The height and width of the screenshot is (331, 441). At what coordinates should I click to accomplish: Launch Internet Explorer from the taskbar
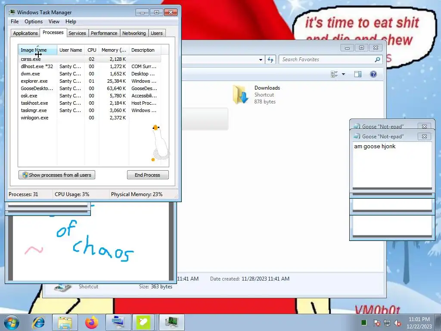point(38,322)
